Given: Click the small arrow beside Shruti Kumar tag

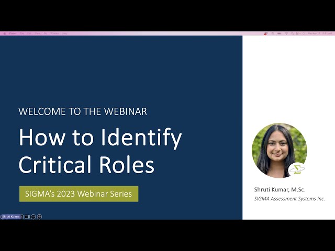Looking at the screenshot, I should tap(22, 216).
